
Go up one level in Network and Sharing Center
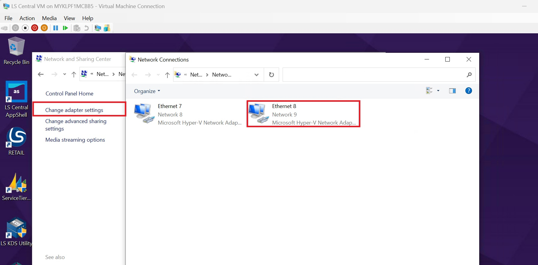click(x=74, y=74)
